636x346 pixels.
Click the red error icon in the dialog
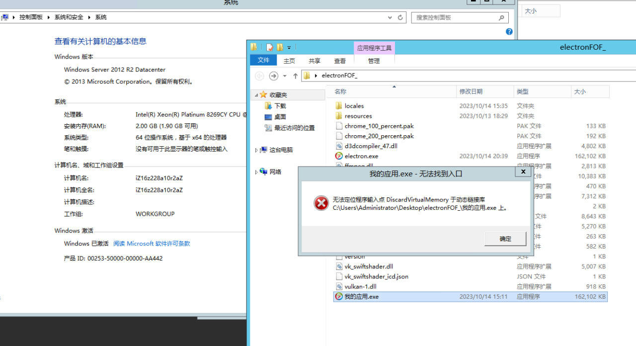[x=321, y=203]
